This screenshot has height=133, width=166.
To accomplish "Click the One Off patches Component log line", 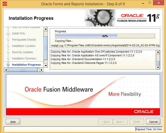I will (96, 52).
